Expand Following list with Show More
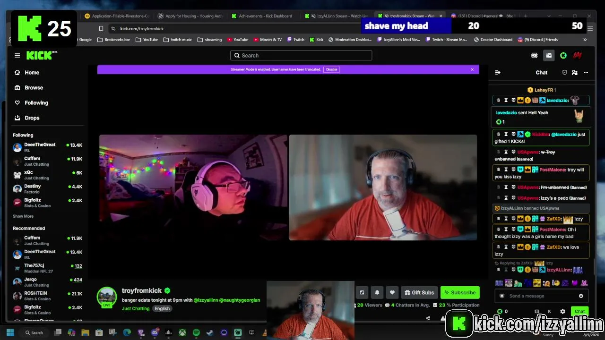605x340 pixels. pyautogui.click(x=23, y=216)
